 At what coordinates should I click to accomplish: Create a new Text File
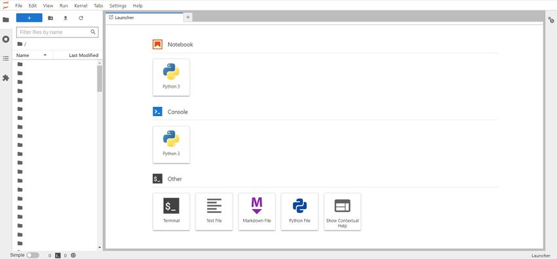[x=214, y=212]
